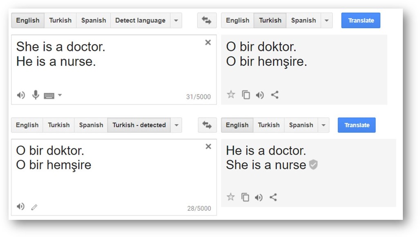Viewport: 420px width, 237px height.
Task: Listen to the upper English source text
Action: [x=21, y=95]
